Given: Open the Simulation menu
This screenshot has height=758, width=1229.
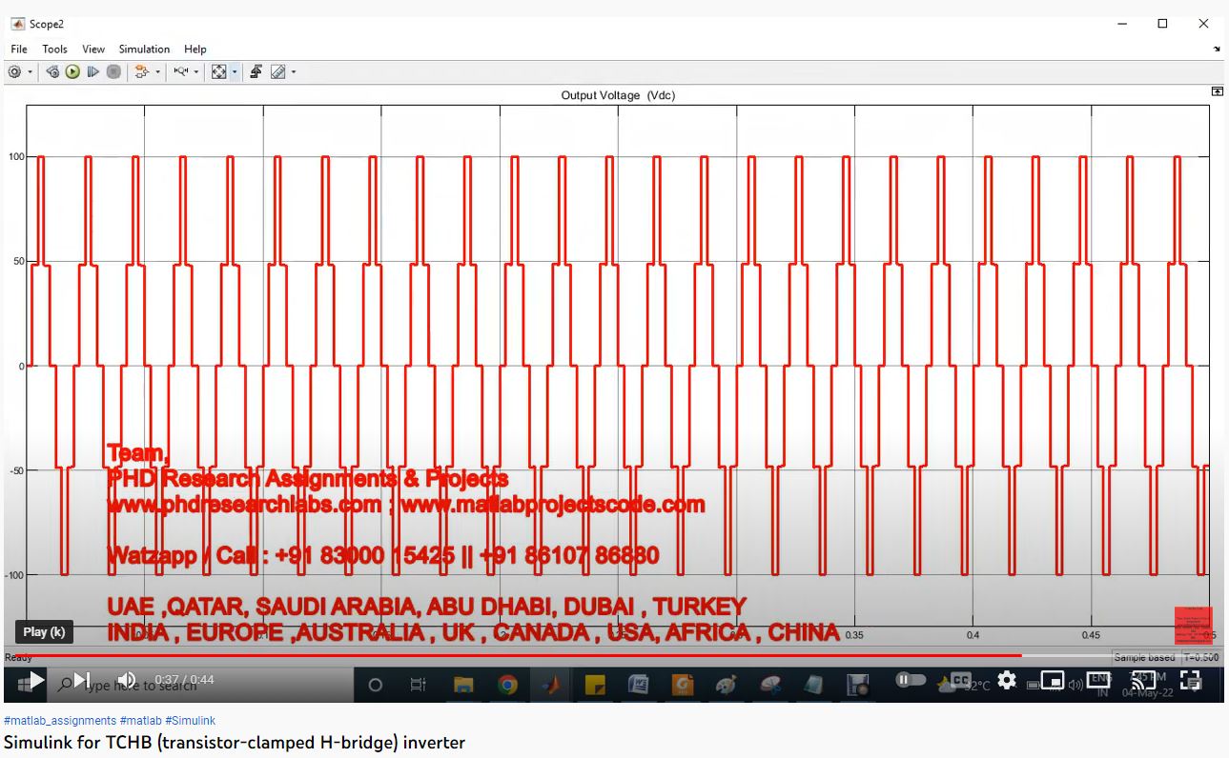Looking at the screenshot, I should [144, 49].
